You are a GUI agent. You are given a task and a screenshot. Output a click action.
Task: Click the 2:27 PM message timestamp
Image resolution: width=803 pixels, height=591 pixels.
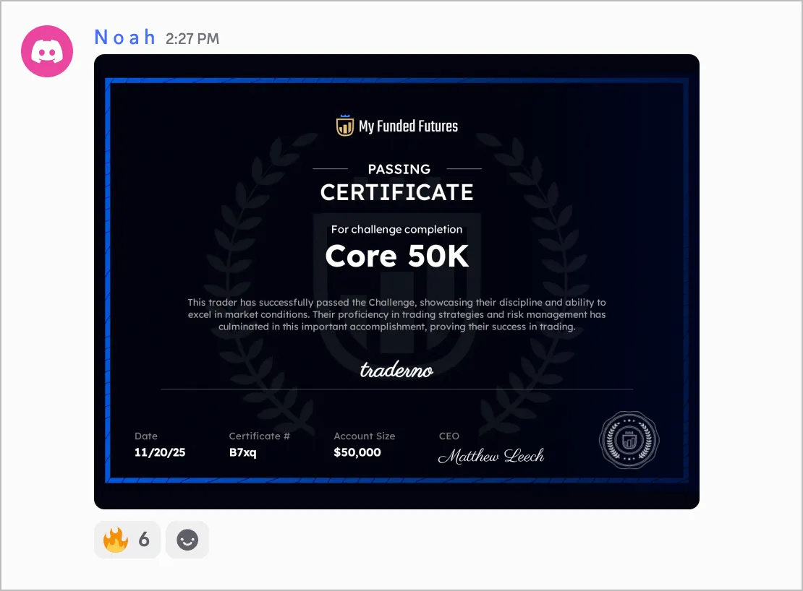click(x=192, y=39)
